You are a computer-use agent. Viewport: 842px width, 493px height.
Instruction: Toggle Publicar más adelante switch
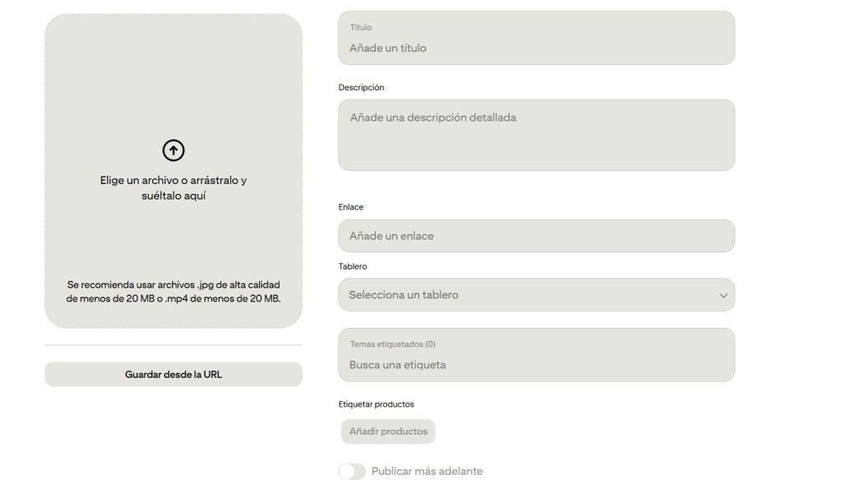pyautogui.click(x=353, y=471)
